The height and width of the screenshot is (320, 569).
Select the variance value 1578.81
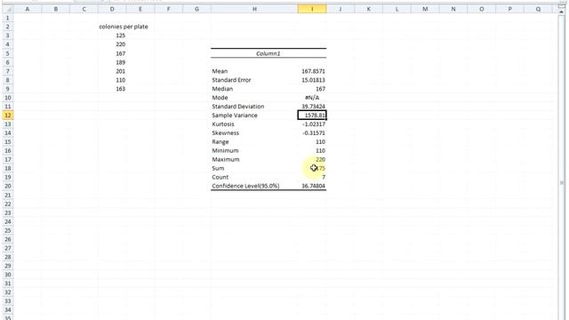pos(312,116)
